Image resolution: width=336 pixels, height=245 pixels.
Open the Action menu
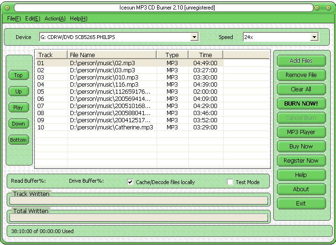[55, 19]
